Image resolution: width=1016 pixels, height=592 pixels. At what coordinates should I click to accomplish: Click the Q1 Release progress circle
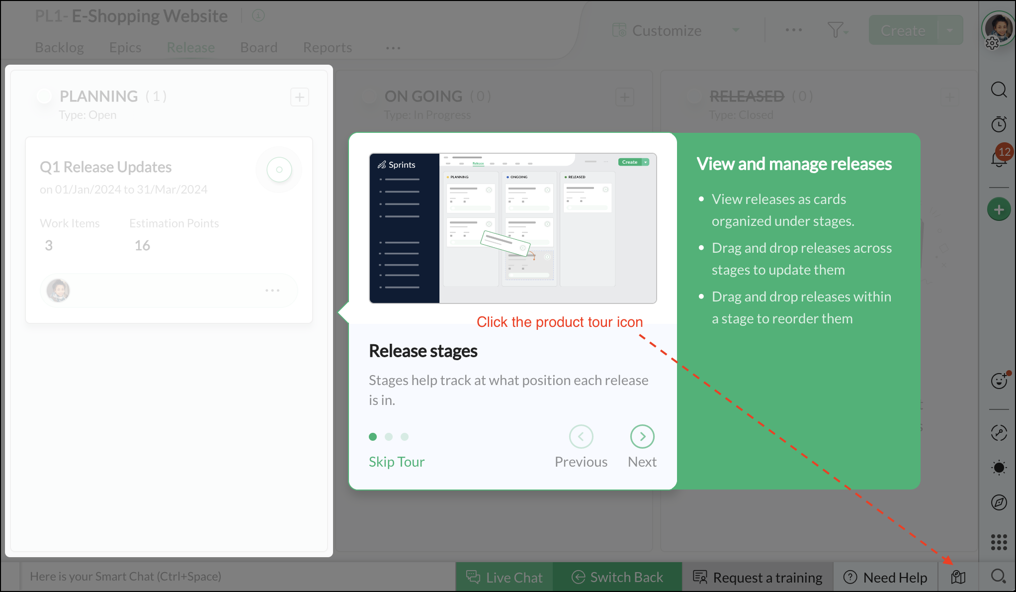(279, 170)
